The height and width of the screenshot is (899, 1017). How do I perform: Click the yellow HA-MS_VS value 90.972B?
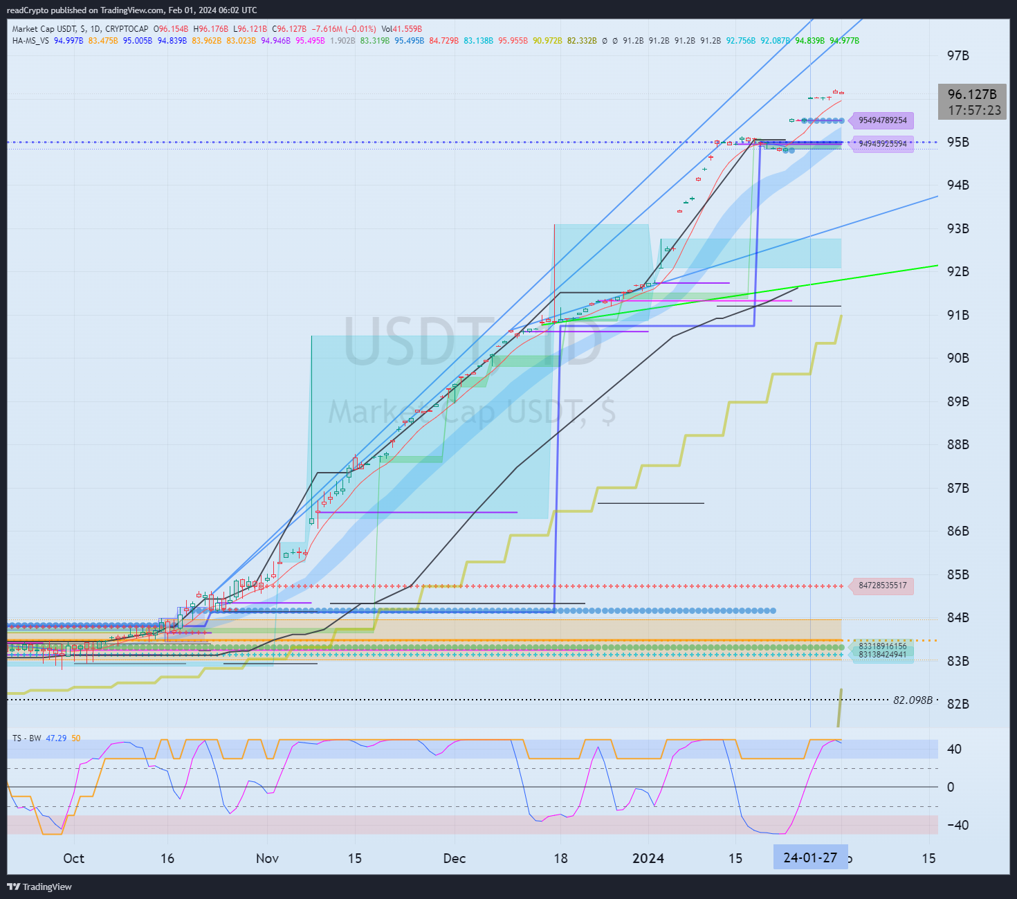(548, 41)
